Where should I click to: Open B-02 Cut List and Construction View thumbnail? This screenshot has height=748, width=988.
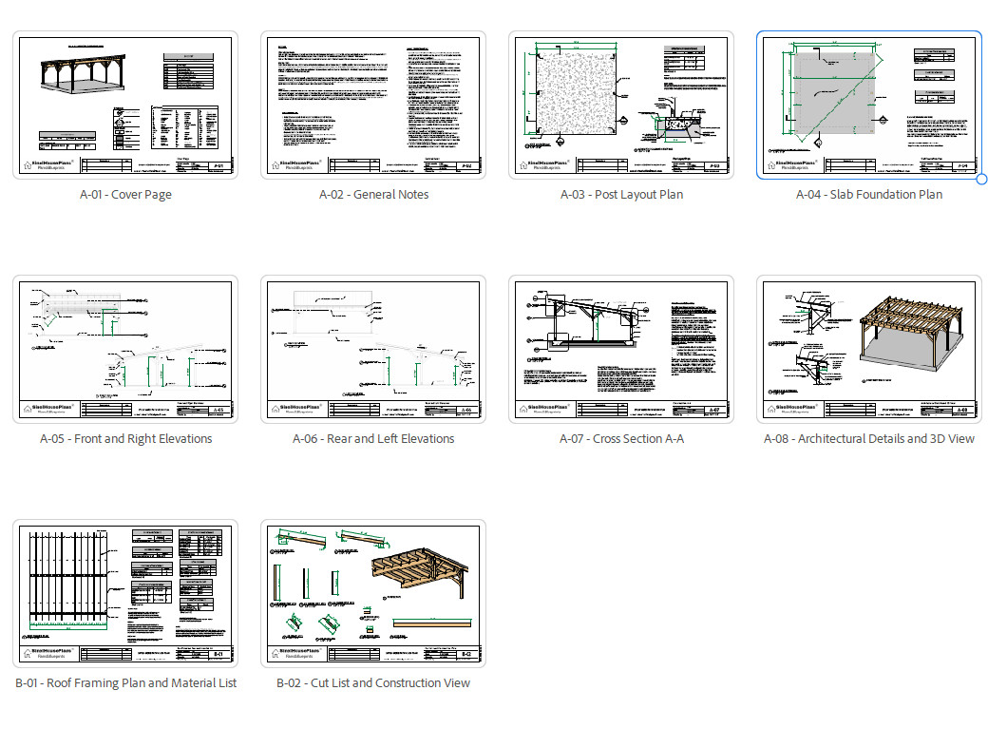coord(373,594)
